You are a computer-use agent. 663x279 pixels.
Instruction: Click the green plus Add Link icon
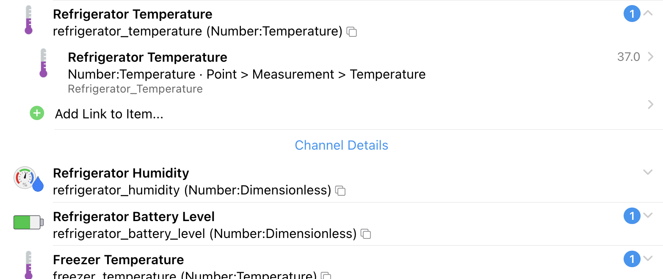(37, 113)
